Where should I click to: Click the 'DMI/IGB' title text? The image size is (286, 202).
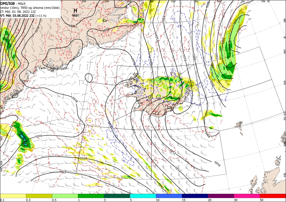point(7,3)
